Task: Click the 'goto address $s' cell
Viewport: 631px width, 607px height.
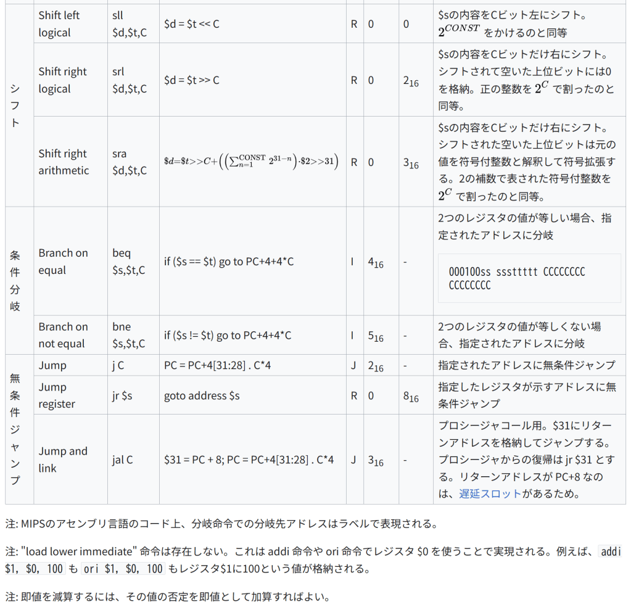Action: pos(202,395)
